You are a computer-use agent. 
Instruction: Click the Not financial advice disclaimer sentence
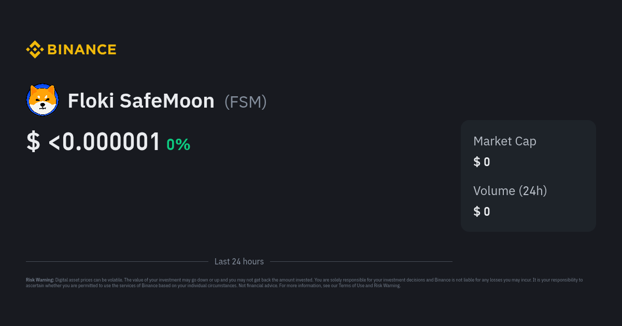[258, 286]
